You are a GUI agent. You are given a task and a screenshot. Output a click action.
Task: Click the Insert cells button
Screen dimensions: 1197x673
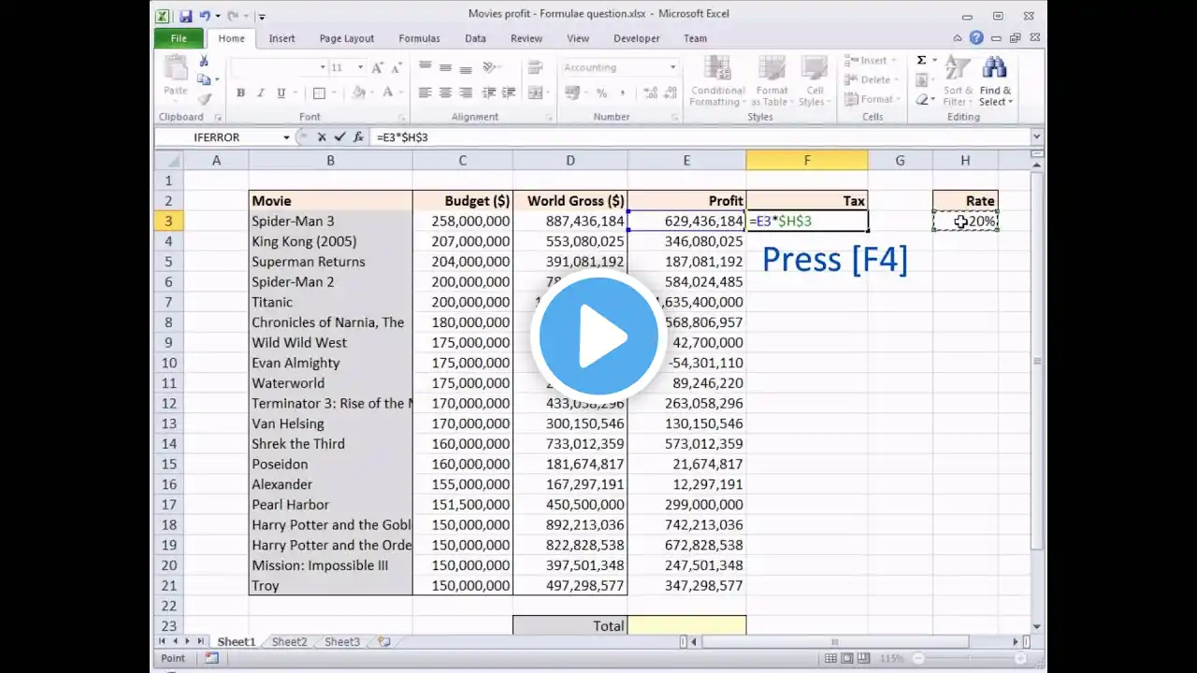coord(870,60)
